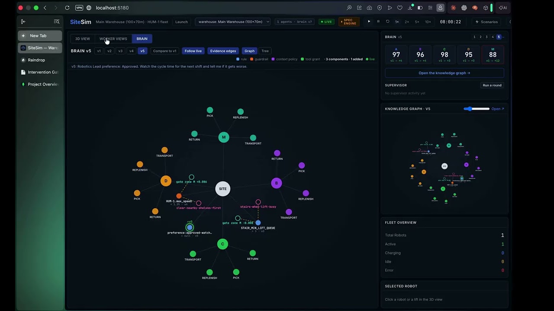Open the Scenarios panel

(x=487, y=22)
